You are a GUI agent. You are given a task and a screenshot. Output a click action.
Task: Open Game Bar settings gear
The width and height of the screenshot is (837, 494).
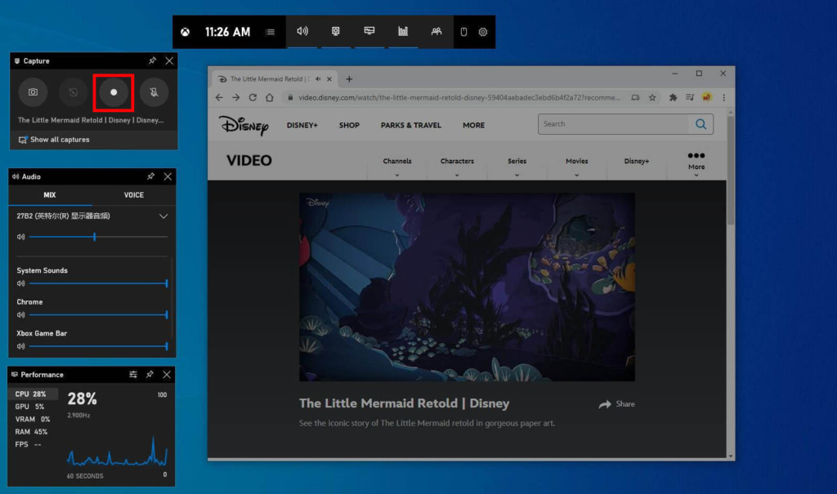tap(483, 32)
